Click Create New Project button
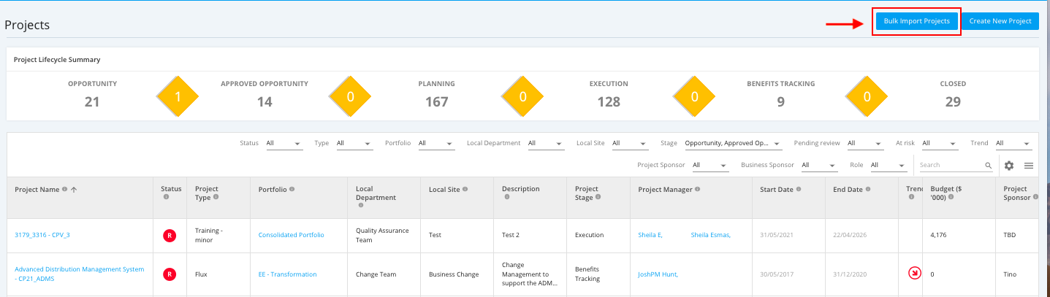The width and height of the screenshot is (1050, 297). pyautogui.click(x=1000, y=21)
